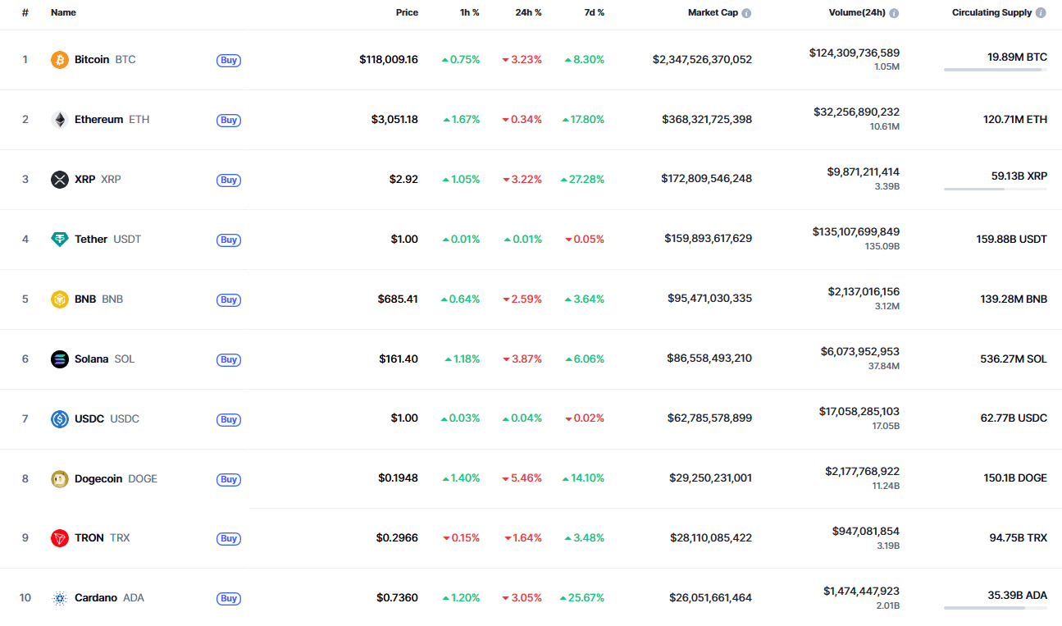Sort by Market Cap column header
Image resolution: width=1062 pixels, height=626 pixels.
click(713, 13)
